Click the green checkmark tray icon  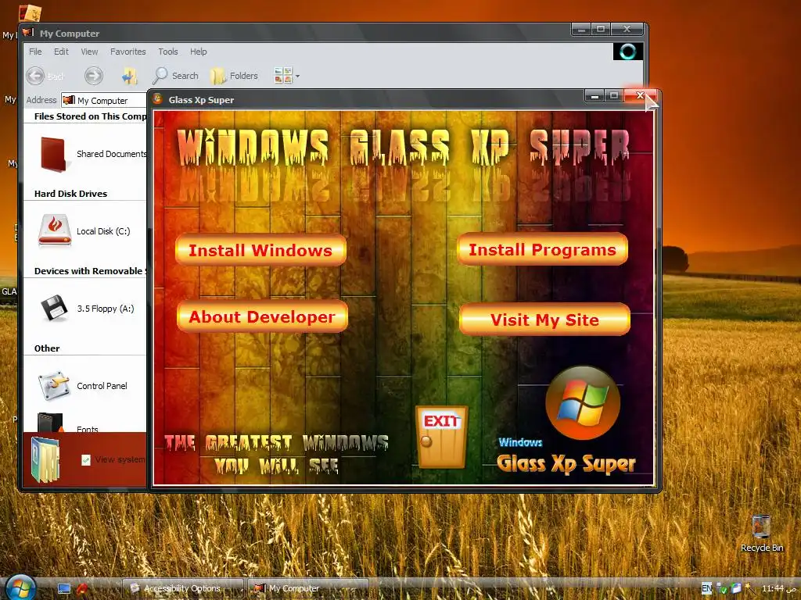721,589
